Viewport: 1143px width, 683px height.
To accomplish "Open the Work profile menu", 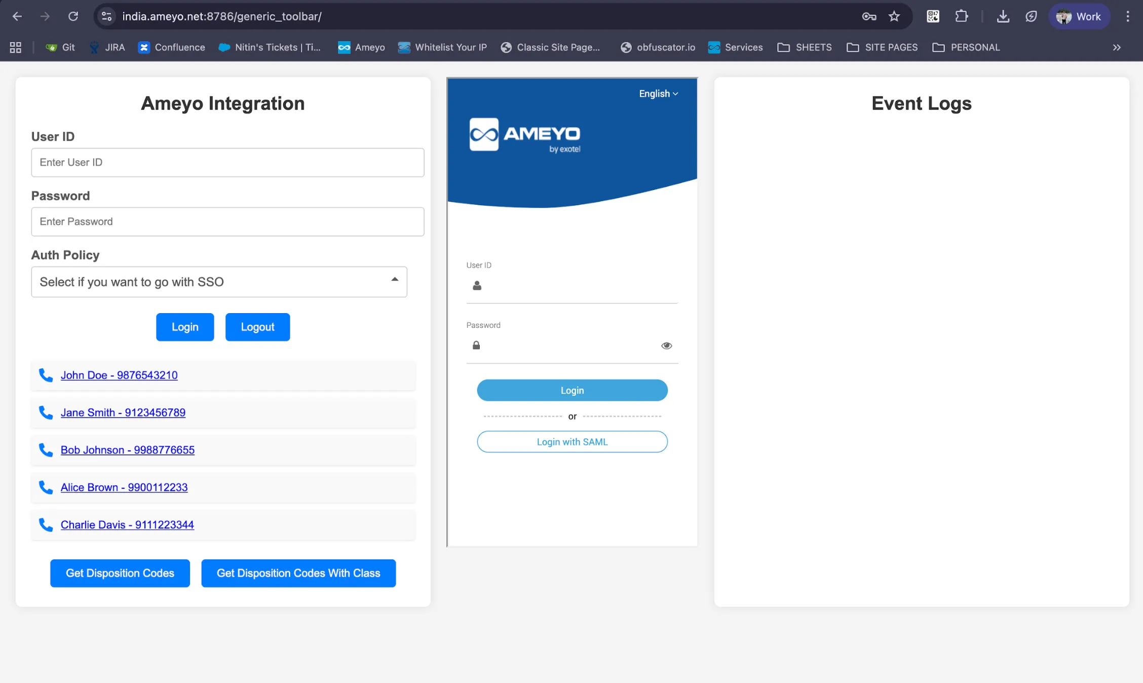I will pos(1079,16).
